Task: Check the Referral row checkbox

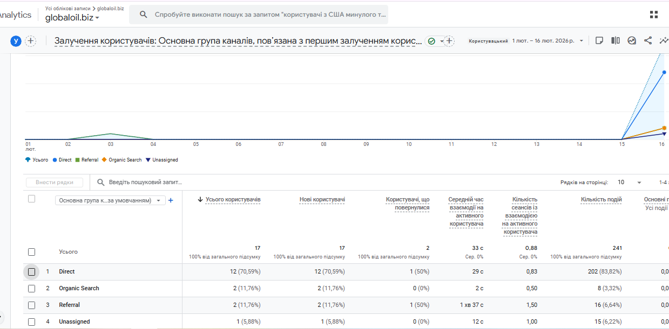Action: click(x=31, y=305)
